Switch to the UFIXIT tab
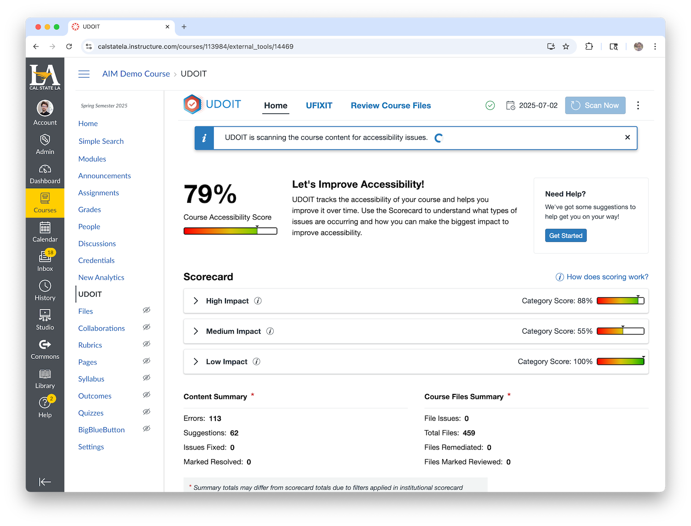Image resolution: width=691 pixels, height=526 pixels. coord(319,105)
